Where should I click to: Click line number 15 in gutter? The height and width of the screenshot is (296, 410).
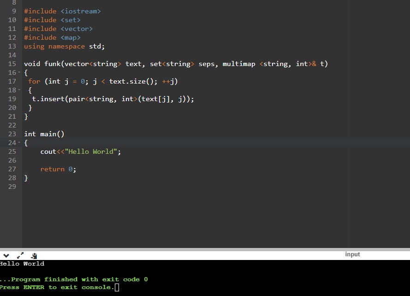[12, 64]
